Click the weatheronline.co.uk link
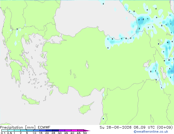 point(151,132)
